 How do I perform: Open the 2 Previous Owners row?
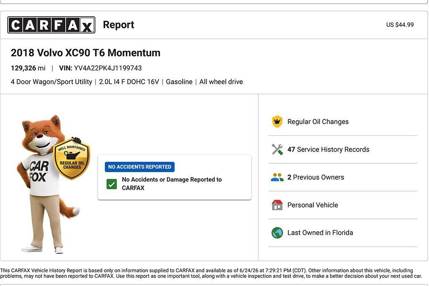pyautogui.click(x=343, y=178)
